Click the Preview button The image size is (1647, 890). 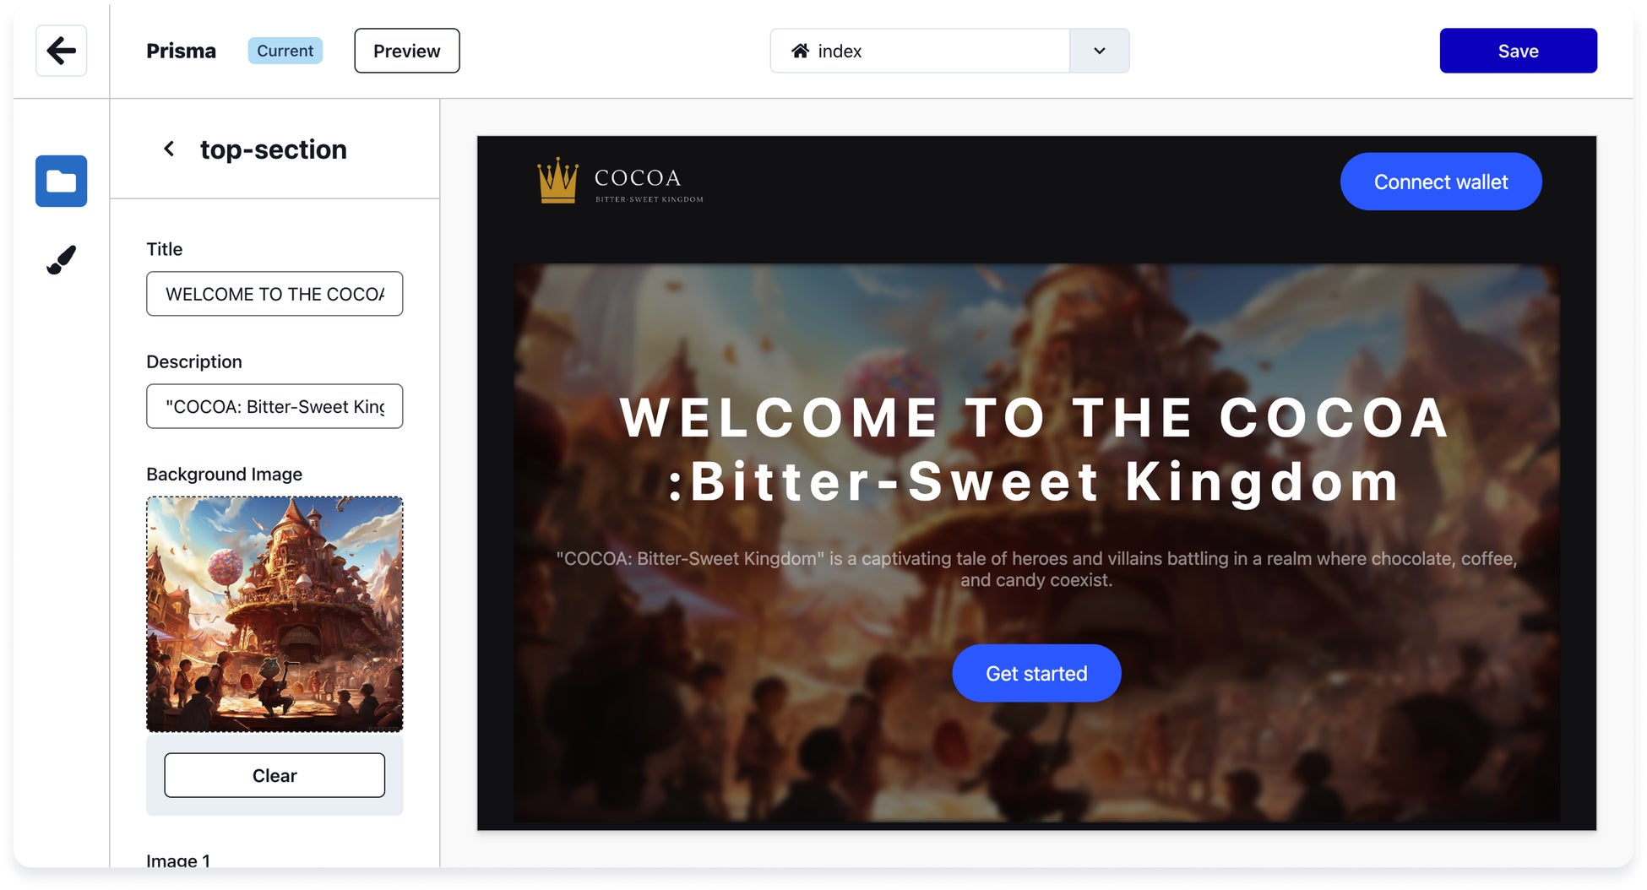407,51
